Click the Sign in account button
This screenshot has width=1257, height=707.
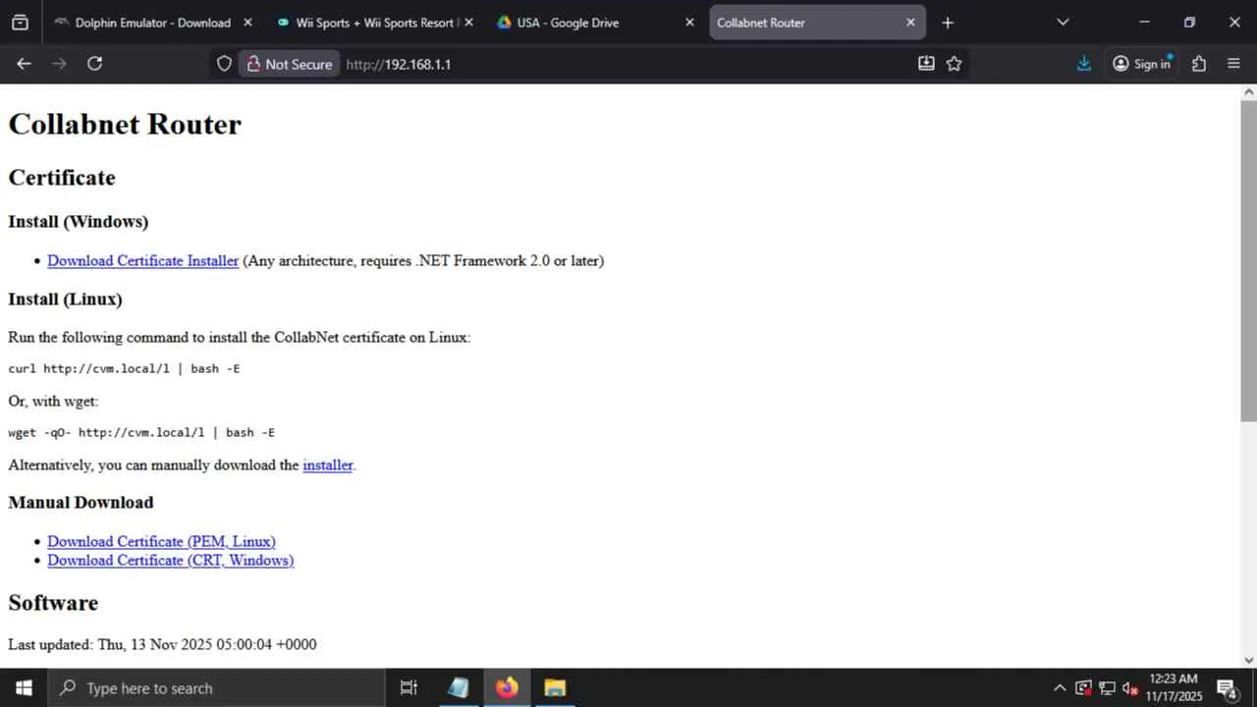pos(1142,64)
